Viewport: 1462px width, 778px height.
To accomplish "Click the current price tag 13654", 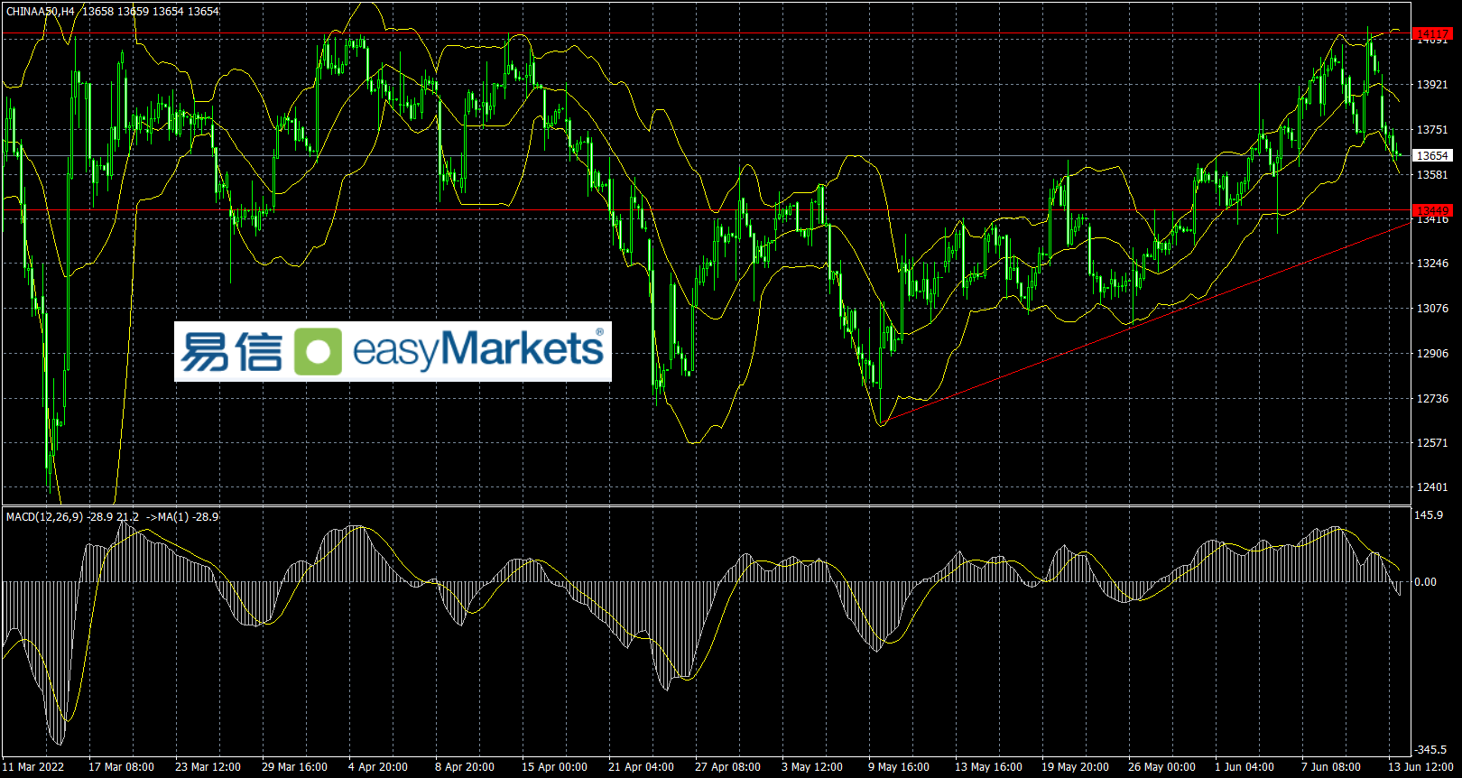I will pyautogui.click(x=1432, y=156).
